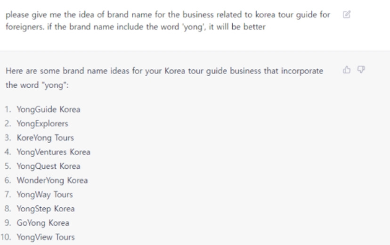Click the user prompt about brand name
This screenshot has height=245, width=390.
pyautogui.click(x=168, y=21)
